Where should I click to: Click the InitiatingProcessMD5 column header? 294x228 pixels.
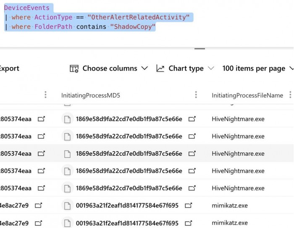[x=91, y=95]
